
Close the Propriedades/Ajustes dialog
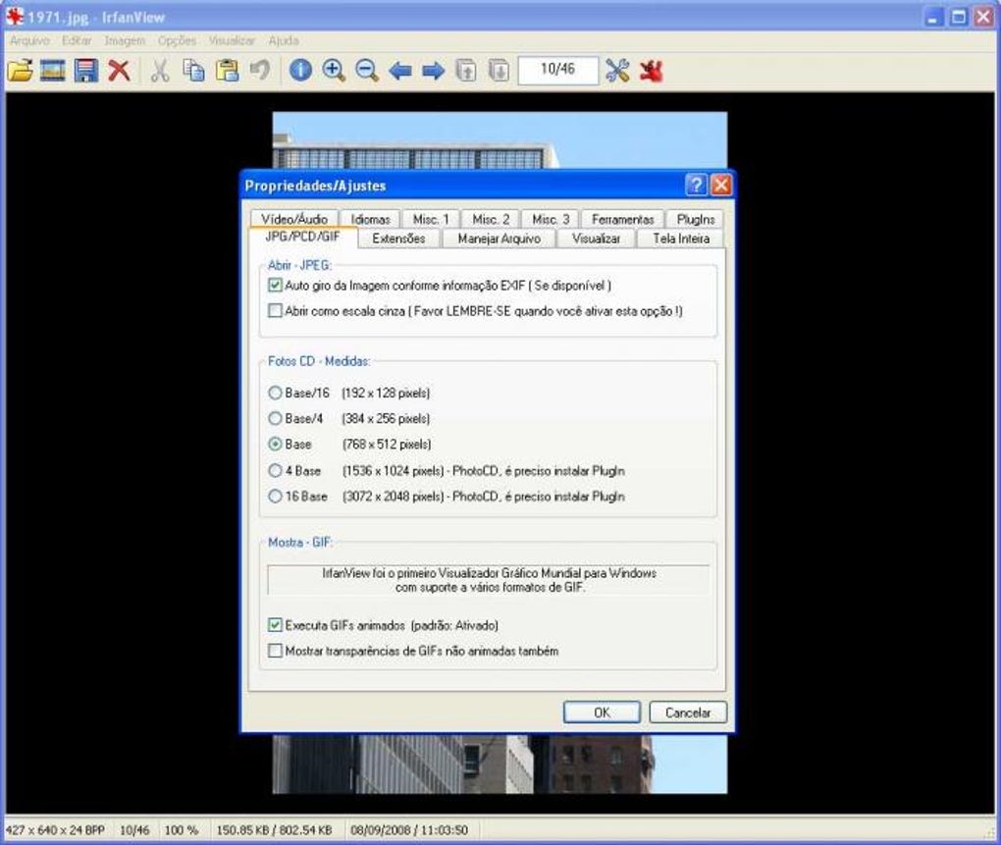pyautogui.click(x=720, y=185)
